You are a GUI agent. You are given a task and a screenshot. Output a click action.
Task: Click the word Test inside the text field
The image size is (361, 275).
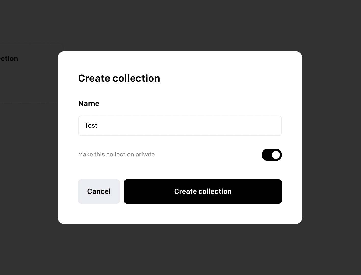[x=91, y=126]
